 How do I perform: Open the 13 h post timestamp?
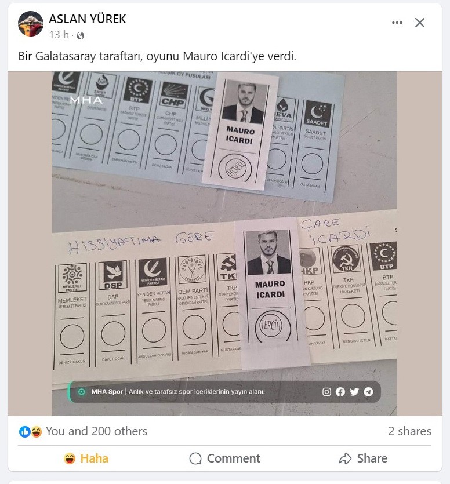click(59, 35)
